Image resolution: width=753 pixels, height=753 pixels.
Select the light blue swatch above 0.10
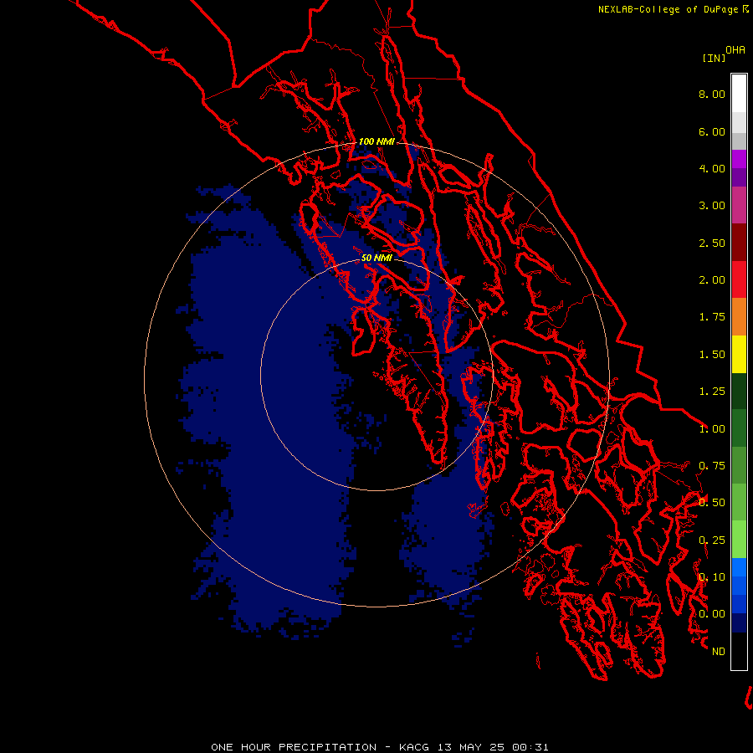click(739, 567)
